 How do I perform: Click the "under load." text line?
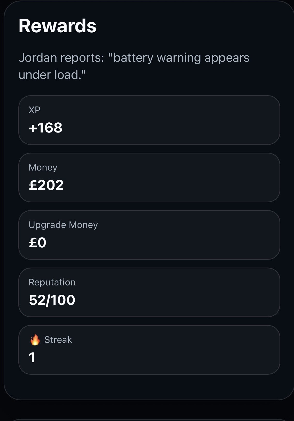point(52,75)
